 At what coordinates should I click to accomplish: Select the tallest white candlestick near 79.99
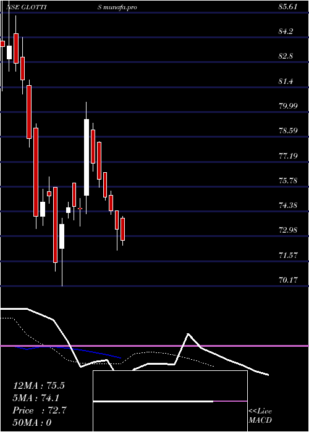tap(87, 157)
